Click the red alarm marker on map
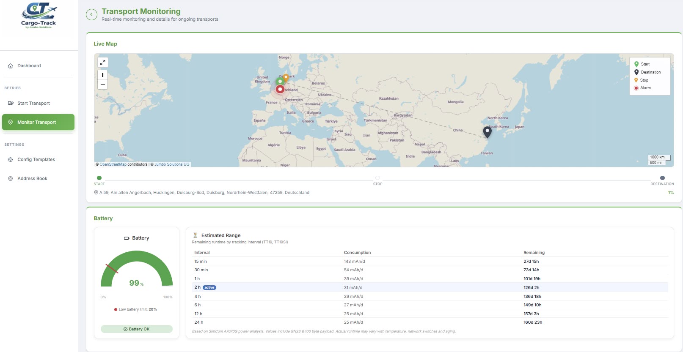The height and width of the screenshot is (352, 683). (280, 89)
